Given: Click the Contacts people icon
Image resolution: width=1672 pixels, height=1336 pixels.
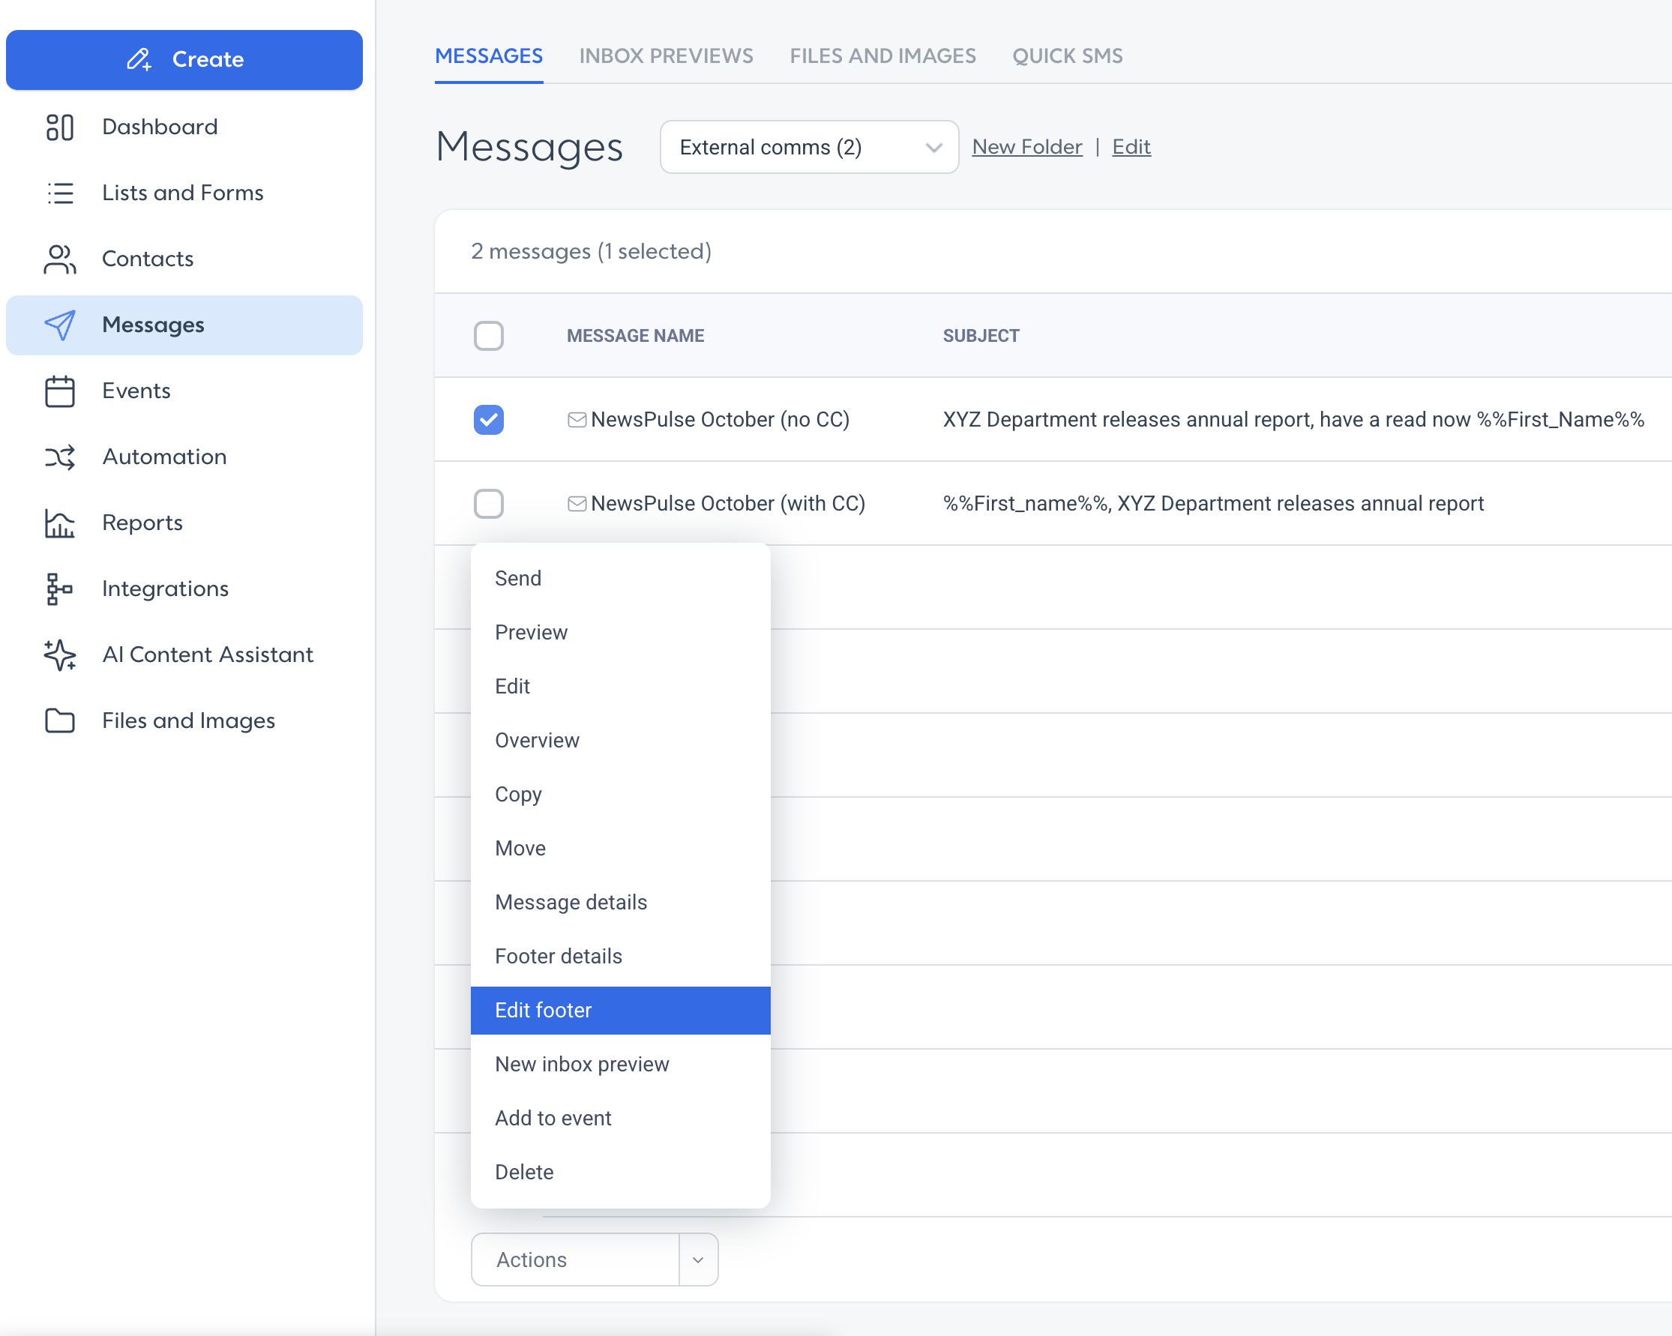Looking at the screenshot, I should point(60,259).
